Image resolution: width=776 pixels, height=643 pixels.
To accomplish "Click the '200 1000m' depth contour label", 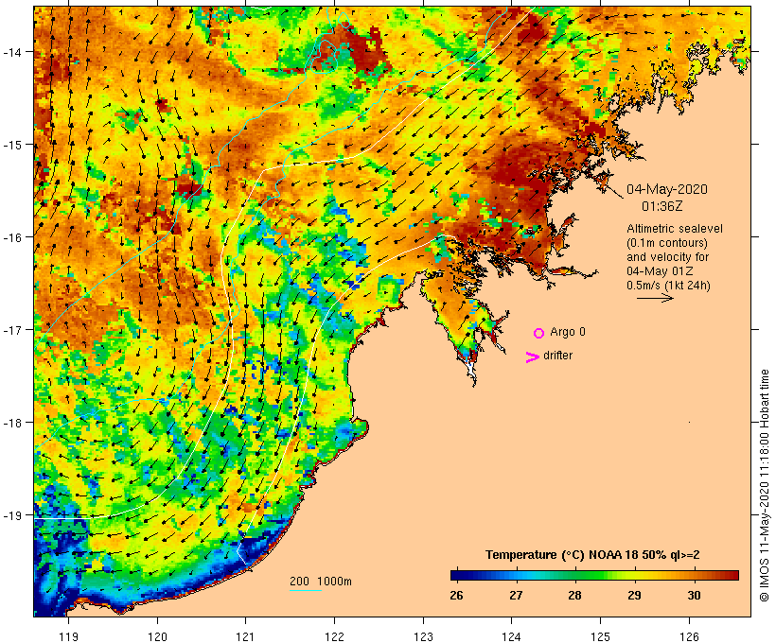I will pyautogui.click(x=321, y=582).
